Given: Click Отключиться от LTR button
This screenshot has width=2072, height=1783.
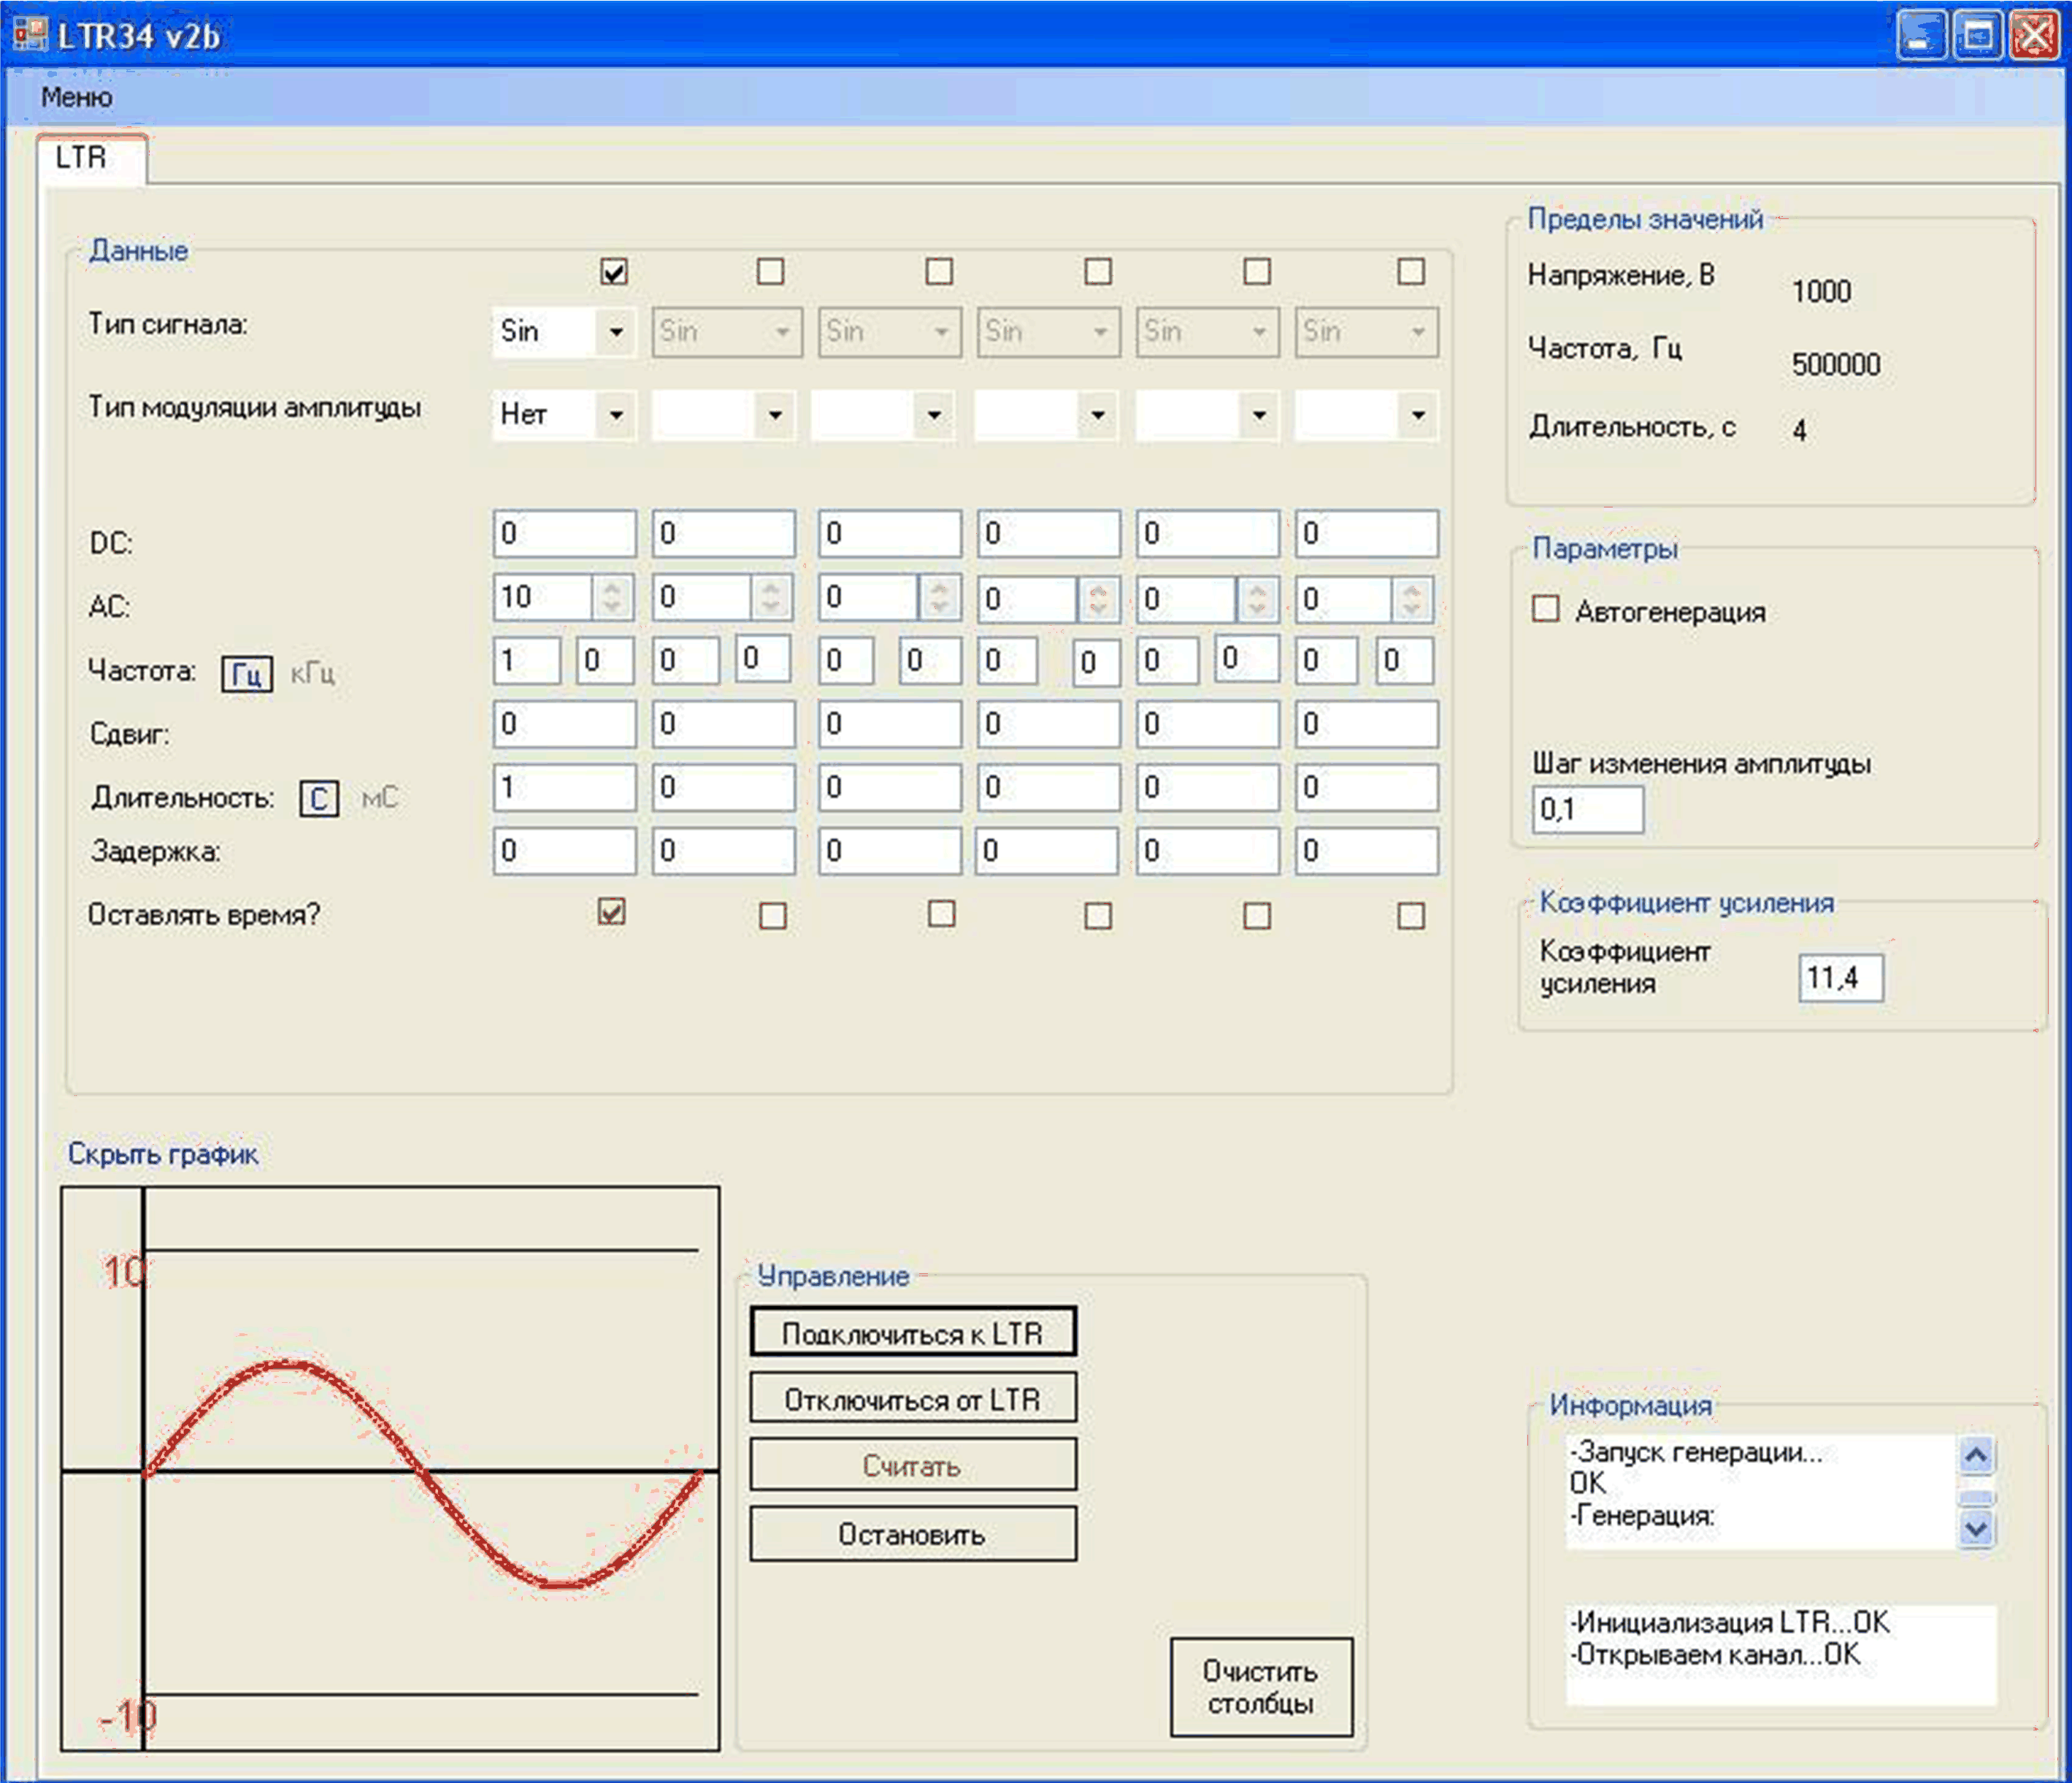Looking at the screenshot, I should click(x=913, y=1398).
